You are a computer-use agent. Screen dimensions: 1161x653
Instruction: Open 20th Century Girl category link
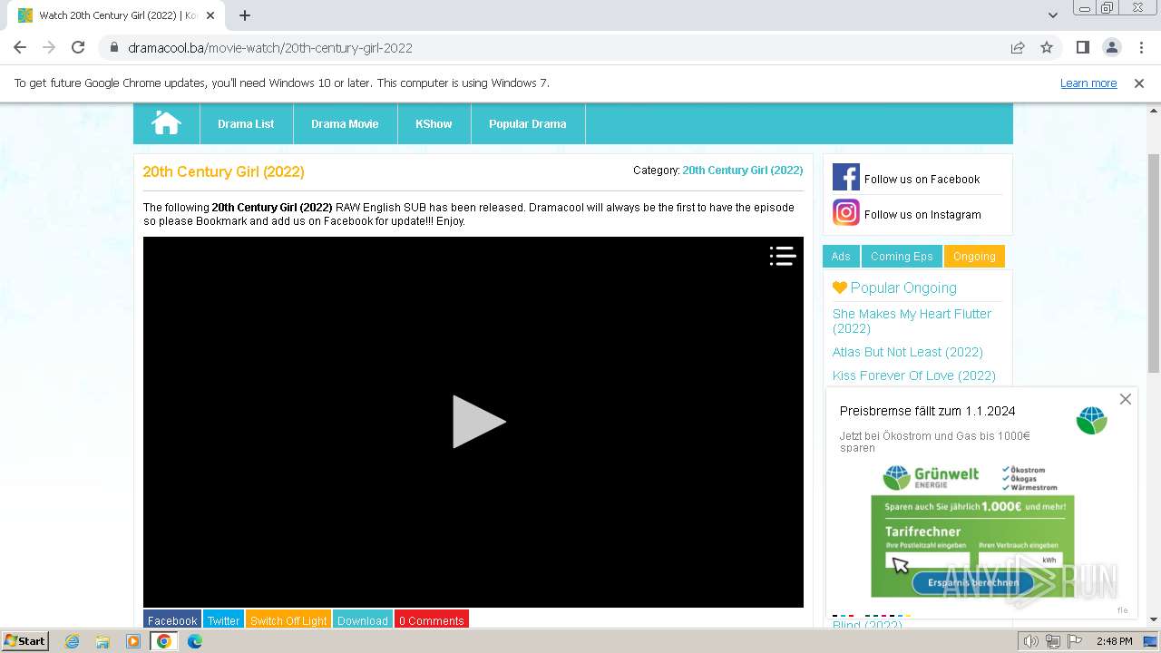pyautogui.click(x=742, y=170)
